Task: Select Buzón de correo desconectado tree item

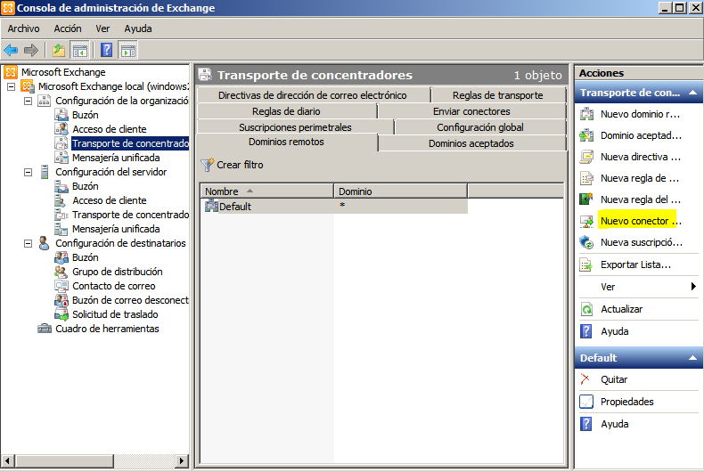Action: 131,300
